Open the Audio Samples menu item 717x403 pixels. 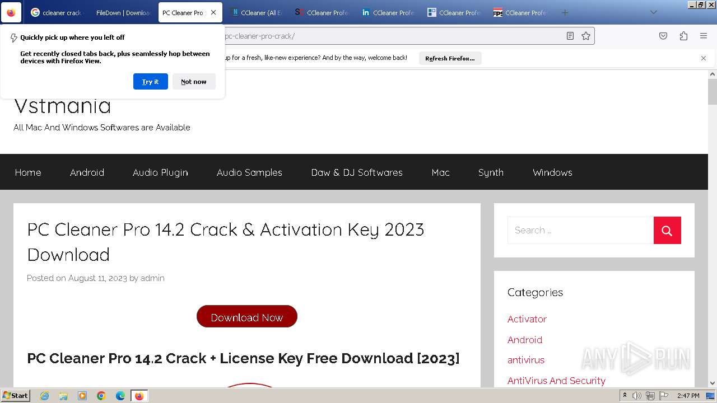point(249,172)
